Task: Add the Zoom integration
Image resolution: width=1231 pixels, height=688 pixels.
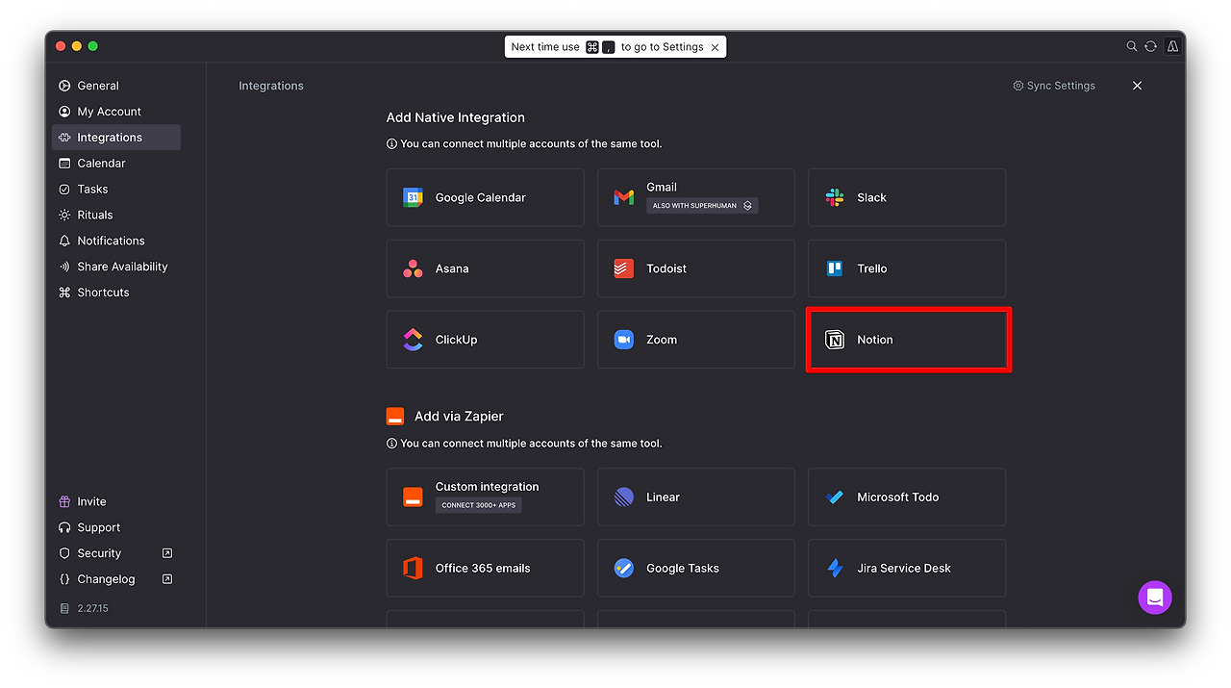Action: click(696, 340)
